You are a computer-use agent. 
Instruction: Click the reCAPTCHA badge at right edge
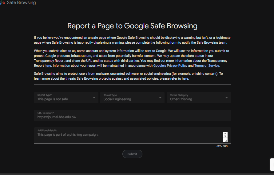[272, 164]
